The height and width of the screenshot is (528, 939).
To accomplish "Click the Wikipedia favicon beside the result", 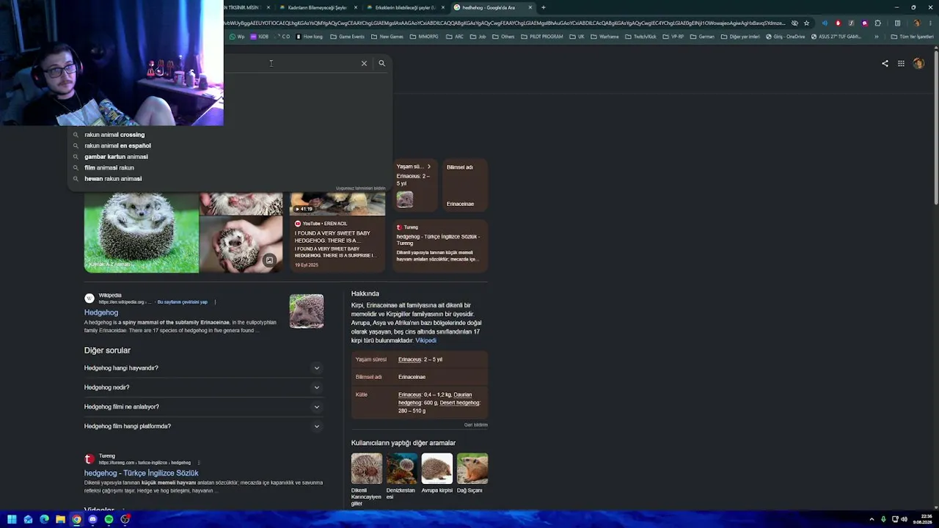I will (x=89, y=298).
